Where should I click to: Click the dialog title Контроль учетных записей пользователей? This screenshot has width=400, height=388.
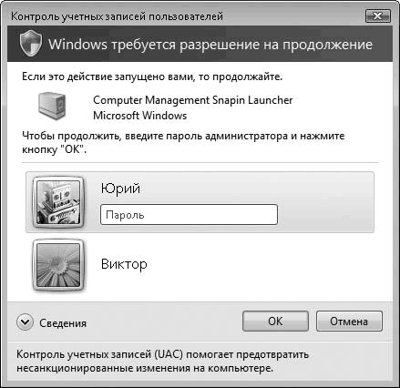pyautogui.click(x=118, y=16)
